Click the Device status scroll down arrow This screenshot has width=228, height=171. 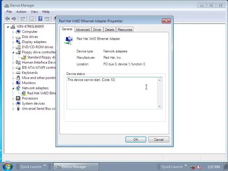(x=160, y=106)
